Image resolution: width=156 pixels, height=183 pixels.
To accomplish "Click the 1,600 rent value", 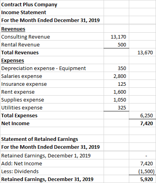I will pos(120,92).
